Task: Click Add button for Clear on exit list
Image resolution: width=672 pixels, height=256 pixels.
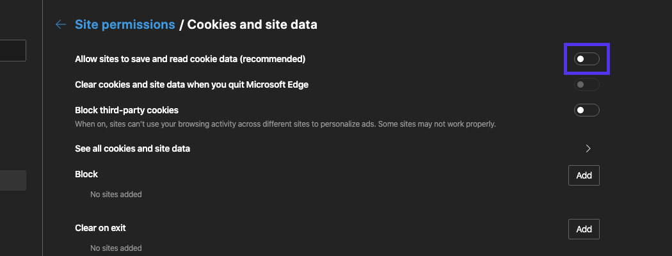Action: click(x=584, y=229)
